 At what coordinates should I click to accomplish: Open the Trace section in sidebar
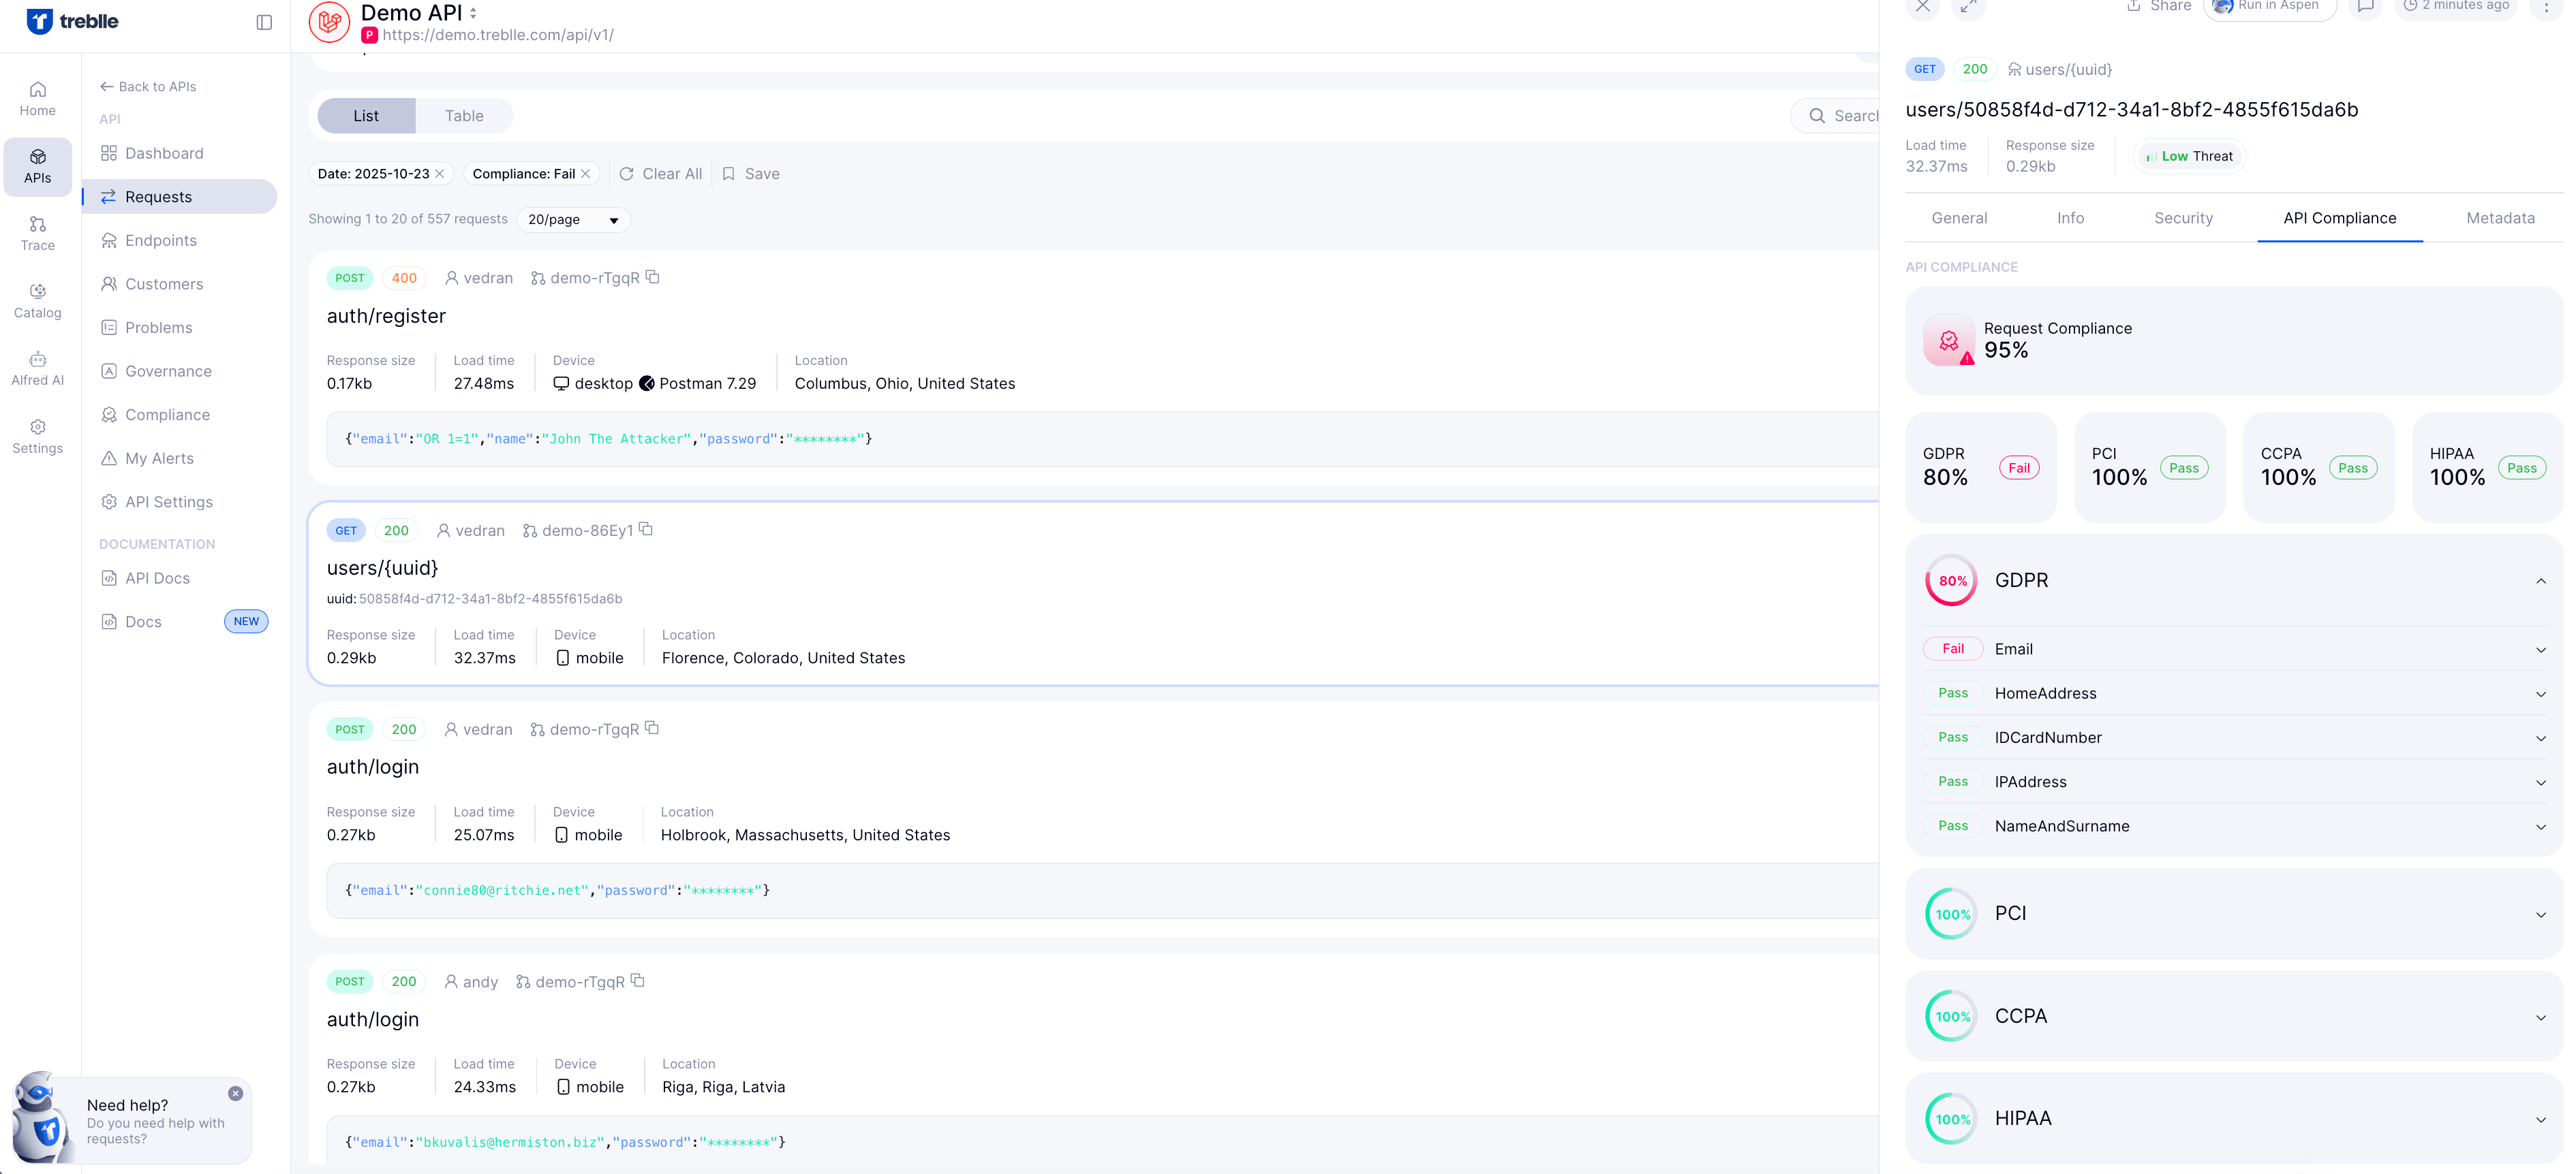pos(37,233)
